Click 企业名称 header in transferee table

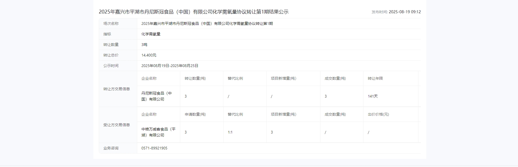click(x=149, y=114)
